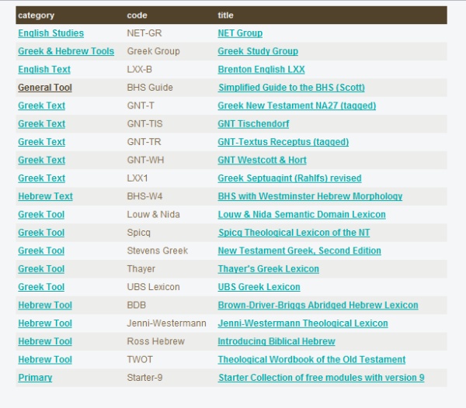The height and width of the screenshot is (408, 466).
Task: Select the BHS-W4 code cell
Action: tap(144, 196)
